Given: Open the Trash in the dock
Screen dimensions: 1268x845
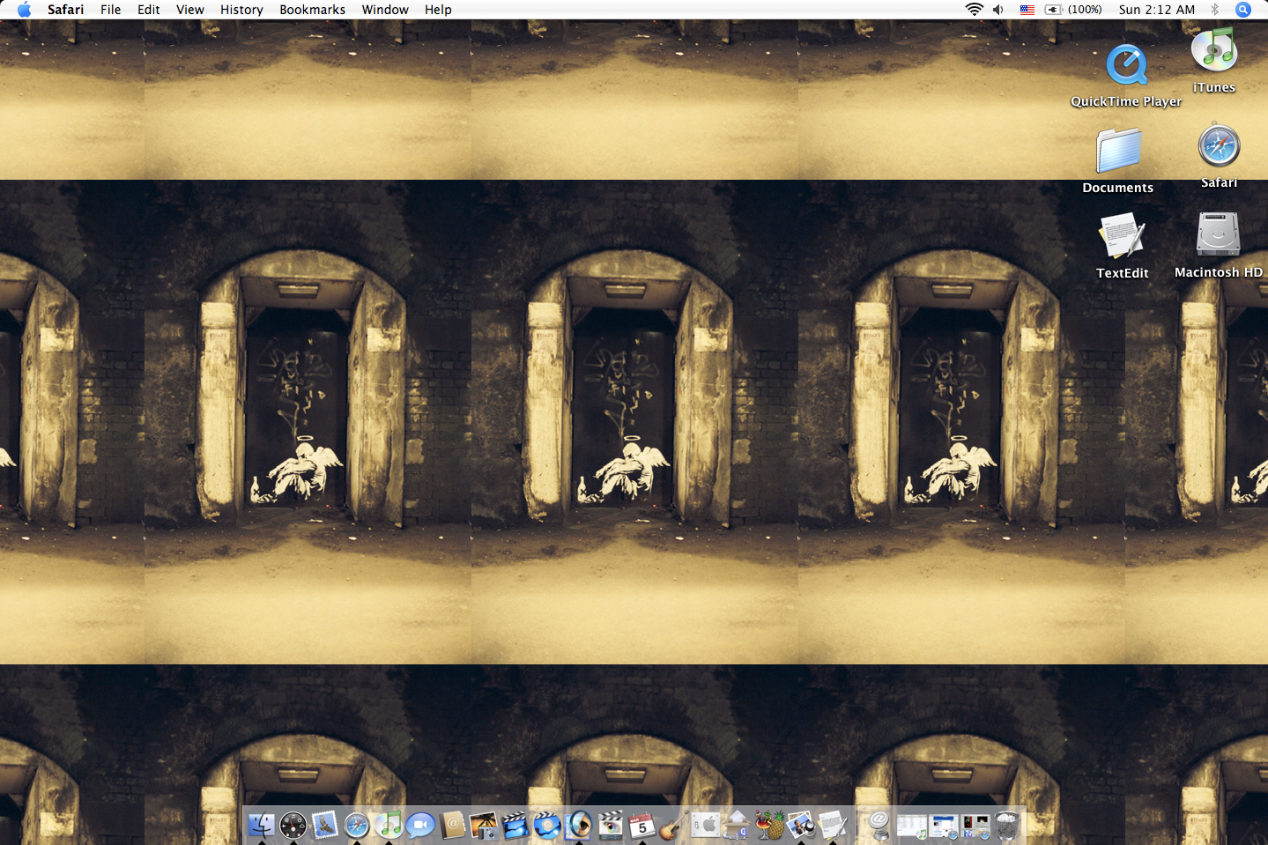Looking at the screenshot, I should tap(1007, 825).
